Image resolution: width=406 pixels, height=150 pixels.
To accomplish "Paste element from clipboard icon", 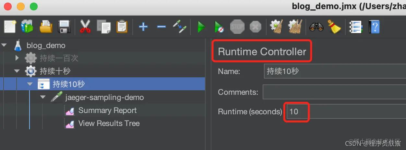I will 122,27.
